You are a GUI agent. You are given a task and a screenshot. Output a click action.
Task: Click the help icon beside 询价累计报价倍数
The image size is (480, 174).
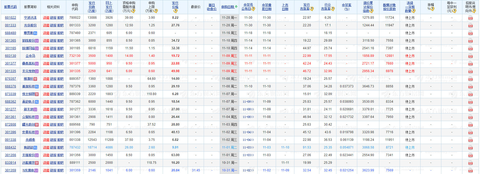(x=371, y=11)
